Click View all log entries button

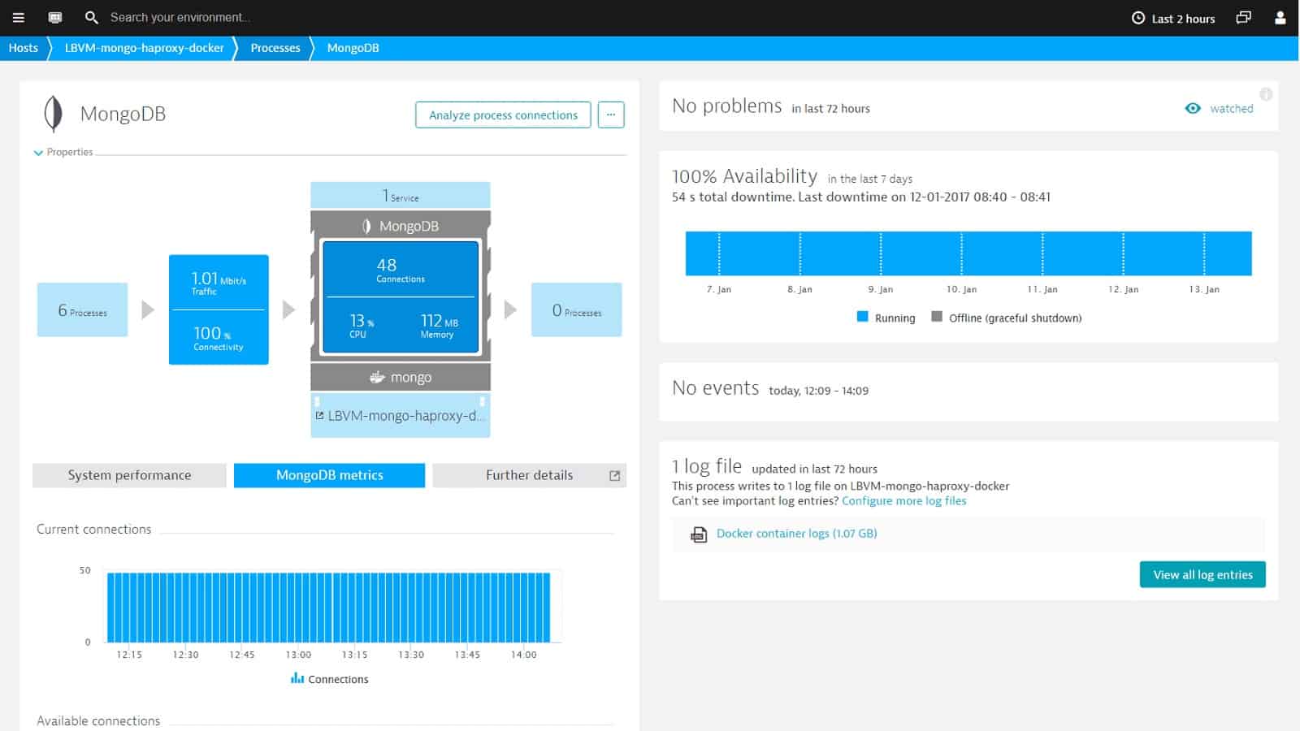1202,574
